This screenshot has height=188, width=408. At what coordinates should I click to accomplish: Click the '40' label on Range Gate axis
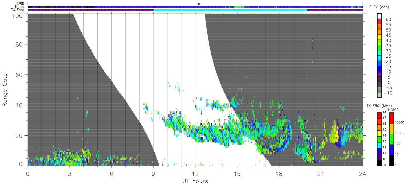click(19, 105)
